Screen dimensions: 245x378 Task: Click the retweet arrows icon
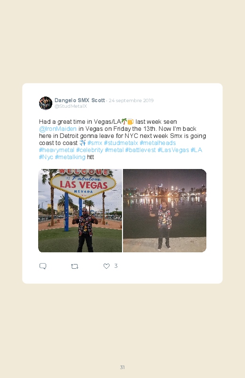[74, 266]
